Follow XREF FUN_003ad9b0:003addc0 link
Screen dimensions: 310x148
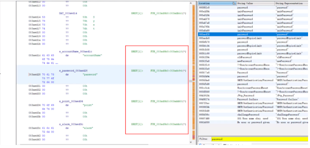click(168, 124)
